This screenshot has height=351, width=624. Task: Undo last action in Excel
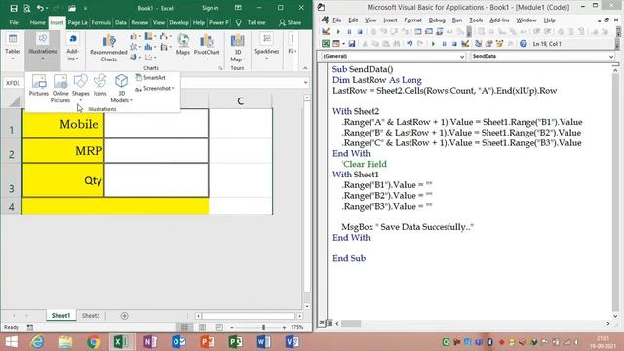click(x=40, y=8)
